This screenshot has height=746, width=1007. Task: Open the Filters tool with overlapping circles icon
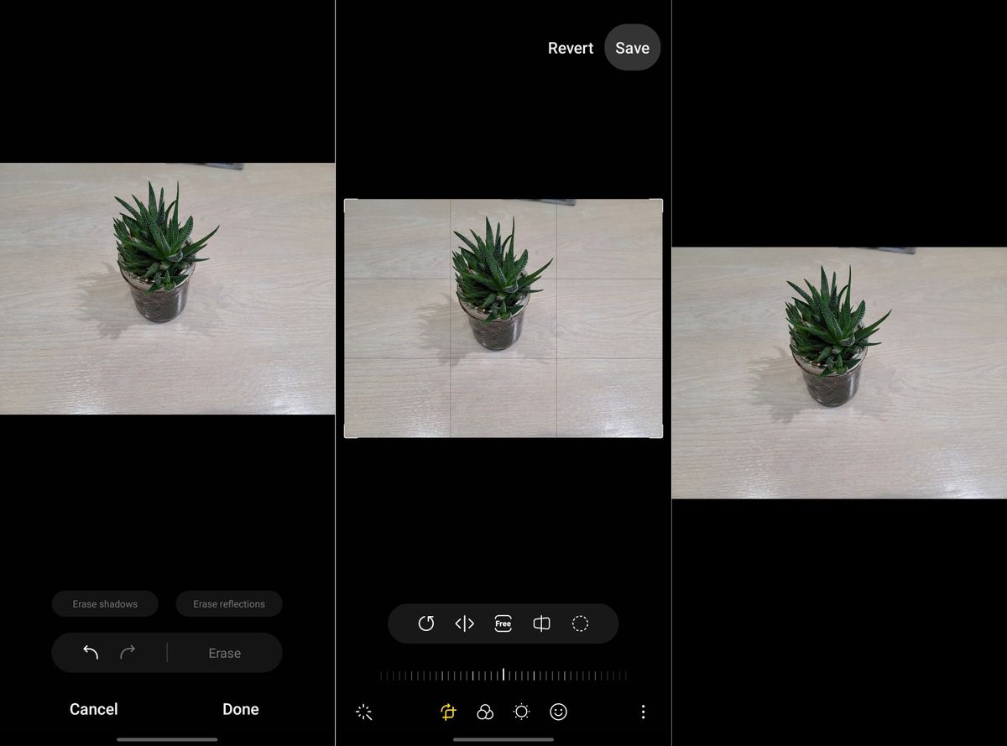[485, 712]
